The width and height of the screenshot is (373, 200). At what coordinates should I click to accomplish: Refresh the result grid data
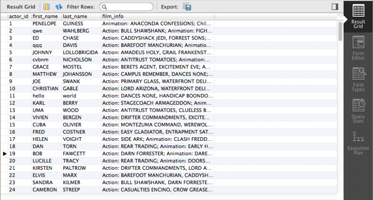pyautogui.click(x=59, y=7)
